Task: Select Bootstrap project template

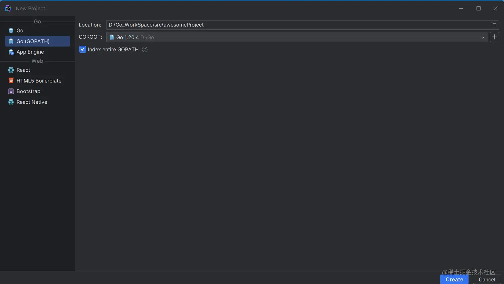Action: tap(37, 91)
